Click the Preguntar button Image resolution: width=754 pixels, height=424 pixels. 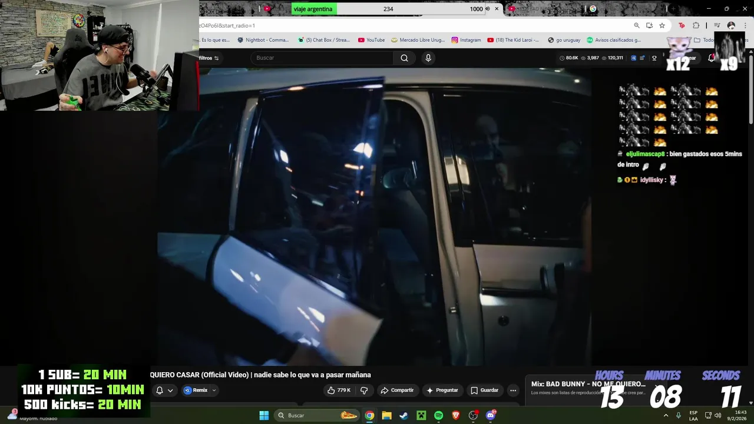pos(442,390)
